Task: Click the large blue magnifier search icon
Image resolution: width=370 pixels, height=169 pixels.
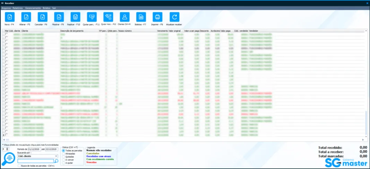Action: pos(8,159)
